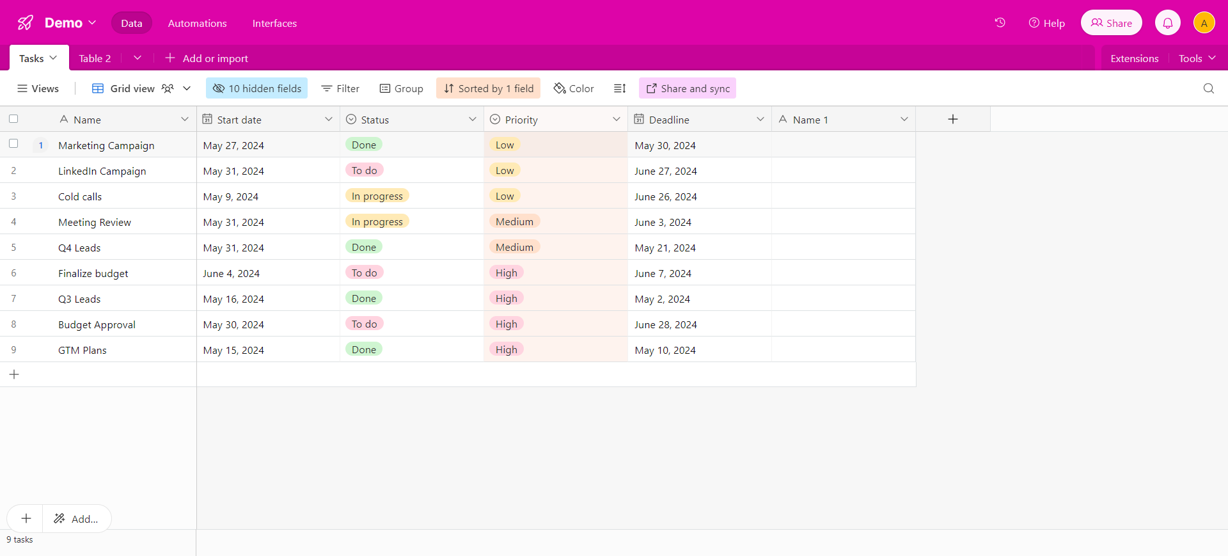Open the Name field header dropdown
The image size is (1228, 556).
tap(185, 119)
